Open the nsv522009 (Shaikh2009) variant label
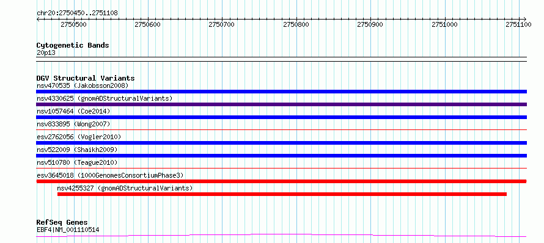This screenshot has height=243, width=544. [77, 150]
